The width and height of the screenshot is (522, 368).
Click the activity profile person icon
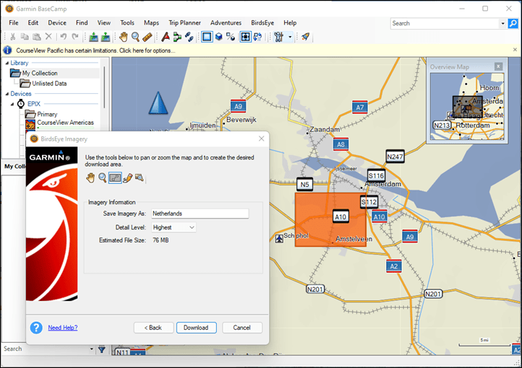[279, 37]
